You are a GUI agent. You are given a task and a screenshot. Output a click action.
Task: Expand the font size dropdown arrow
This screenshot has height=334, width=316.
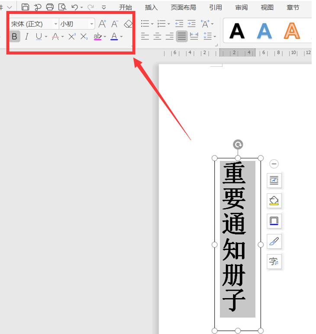click(x=92, y=24)
